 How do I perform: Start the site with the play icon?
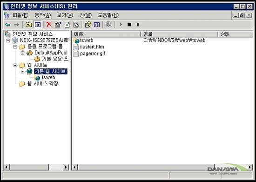tap(121, 25)
